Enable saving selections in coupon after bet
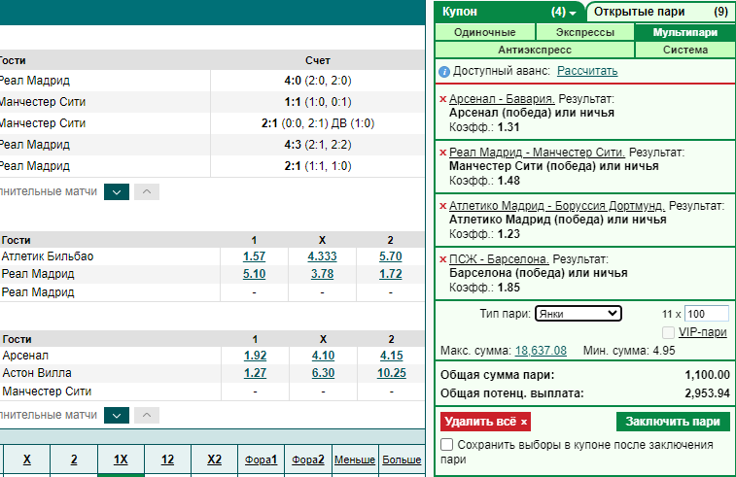The height and width of the screenshot is (477, 736). pos(447,445)
